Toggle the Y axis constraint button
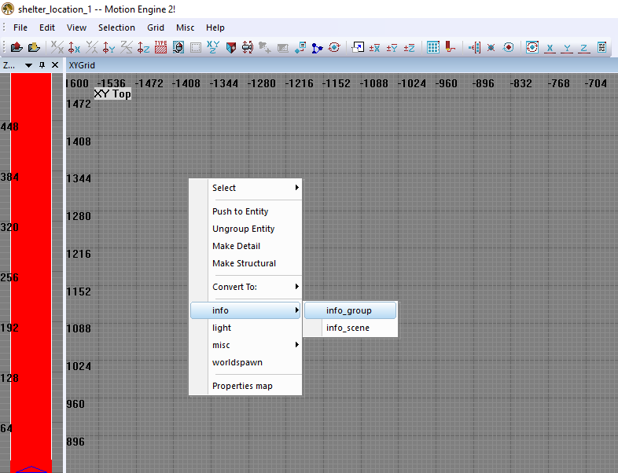This screenshot has width=618, height=473. (567, 47)
